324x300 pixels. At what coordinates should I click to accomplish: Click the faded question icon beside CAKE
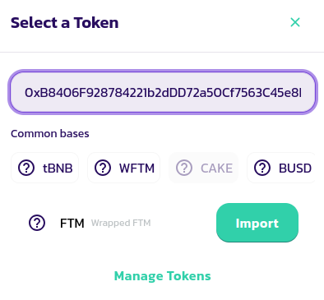pyautogui.click(x=184, y=168)
